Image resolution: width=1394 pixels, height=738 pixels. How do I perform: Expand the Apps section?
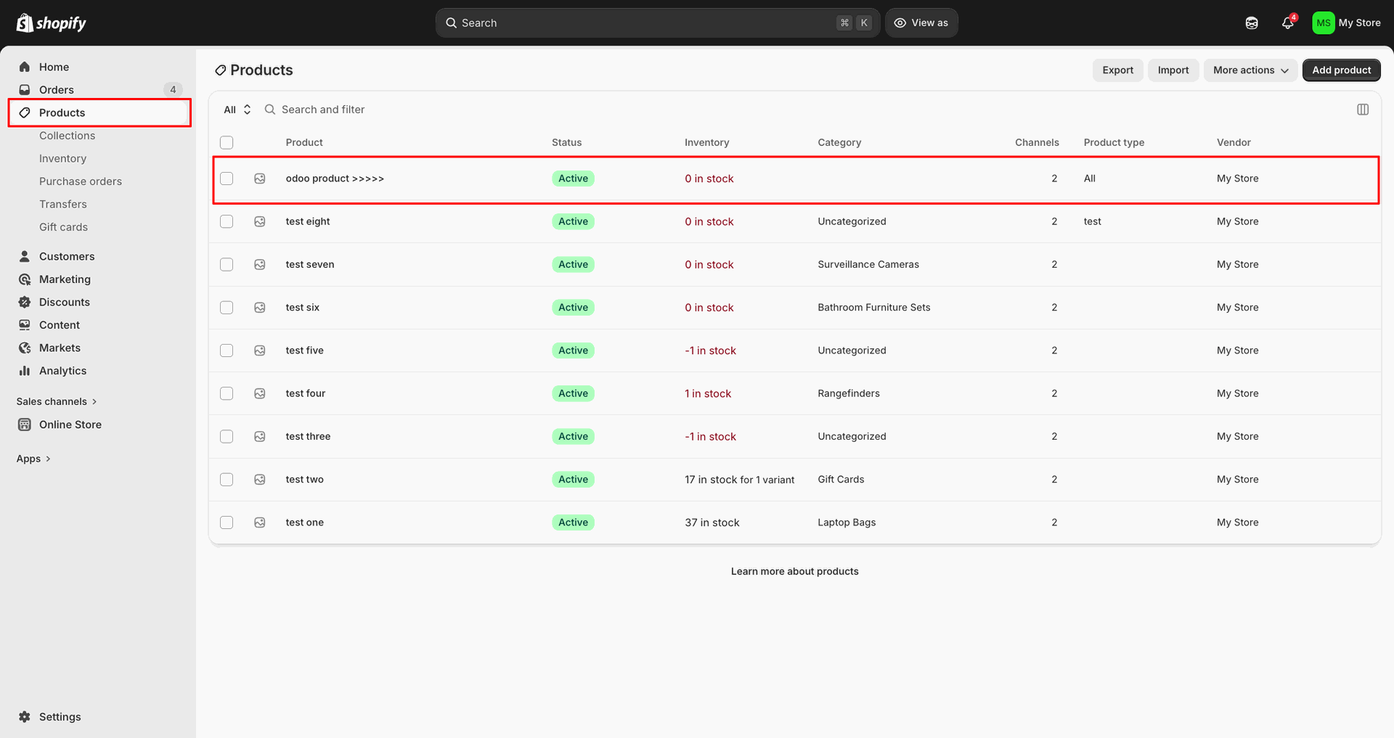[33, 459]
